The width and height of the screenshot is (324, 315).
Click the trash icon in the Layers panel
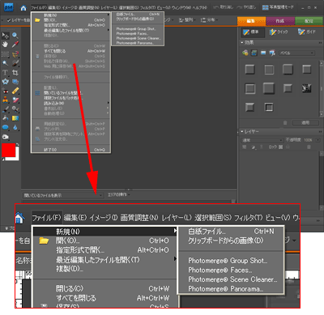tap(309, 147)
